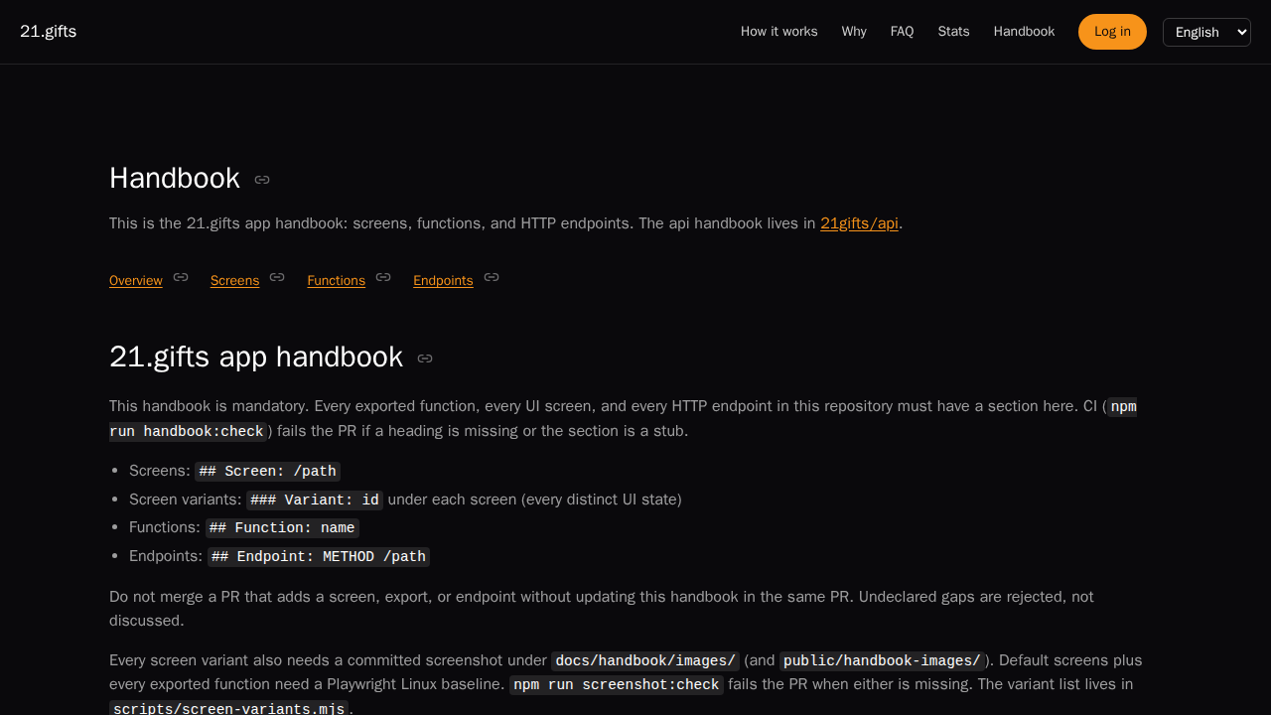This screenshot has width=1271, height=715.
Task: Jump to the Endpoints section link
Action: (443, 281)
